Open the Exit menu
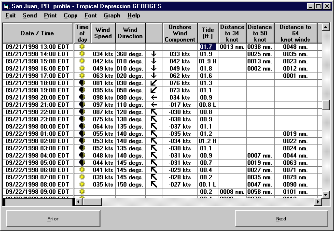This screenshot has width=334, height=231. tap(11, 15)
